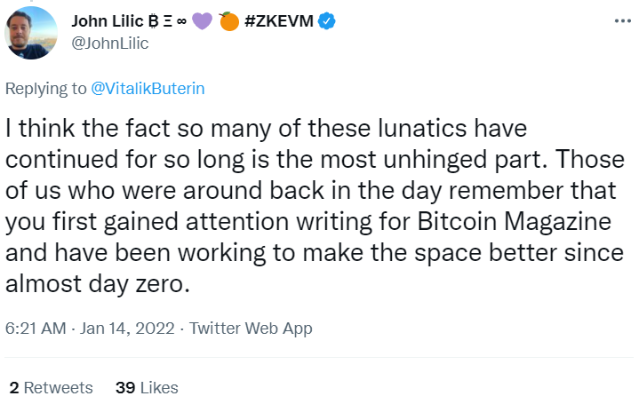Click the tweet's first line of text
Image resolution: width=639 pixels, height=404 pixels.
click(267, 130)
